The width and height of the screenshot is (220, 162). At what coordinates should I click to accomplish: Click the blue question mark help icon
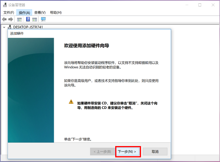coord(28,19)
